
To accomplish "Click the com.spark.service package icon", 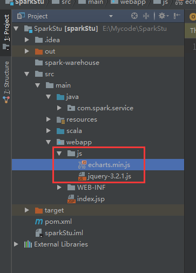I will click(71, 108).
